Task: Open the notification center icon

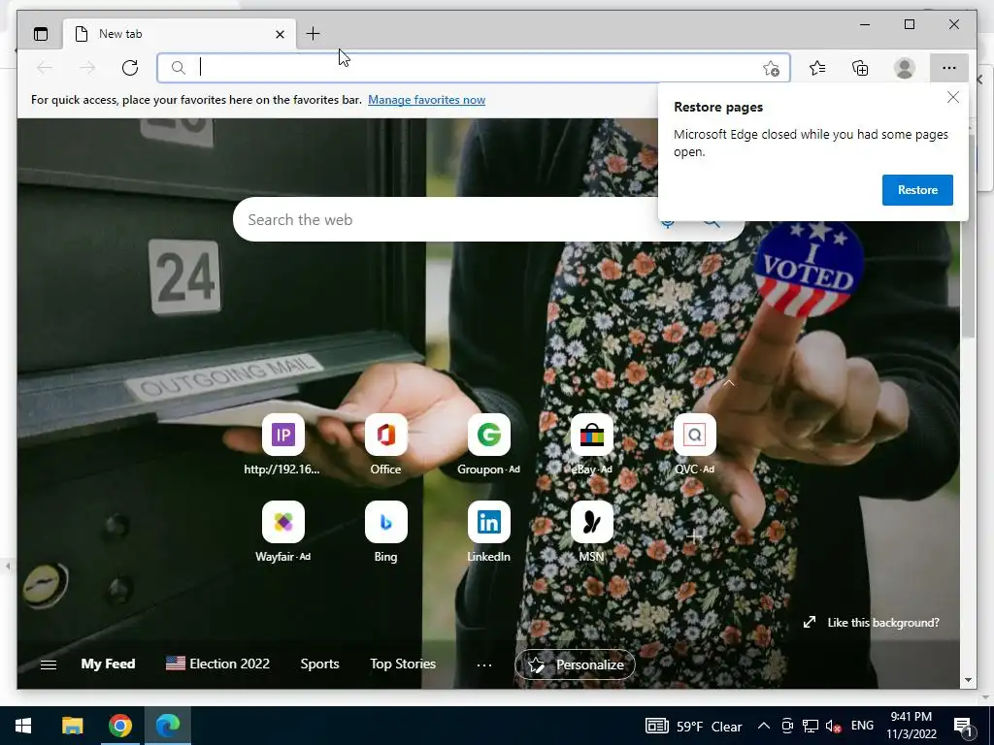Action: click(963, 727)
